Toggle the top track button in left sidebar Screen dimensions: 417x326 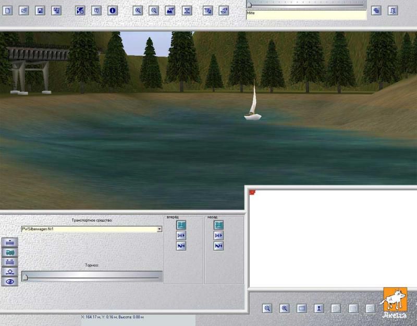pyautogui.click(x=10, y=242)
